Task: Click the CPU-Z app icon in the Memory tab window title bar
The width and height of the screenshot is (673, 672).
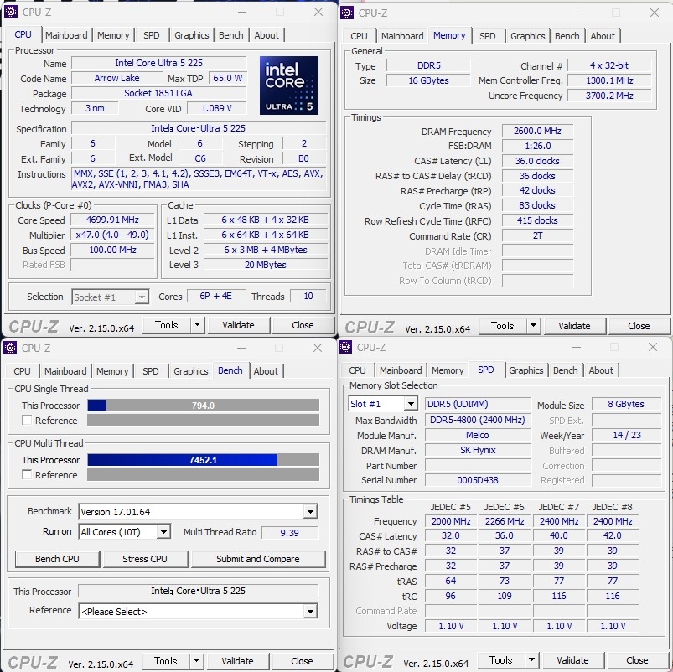Action: pyautogui.click(x=347, y=13)
